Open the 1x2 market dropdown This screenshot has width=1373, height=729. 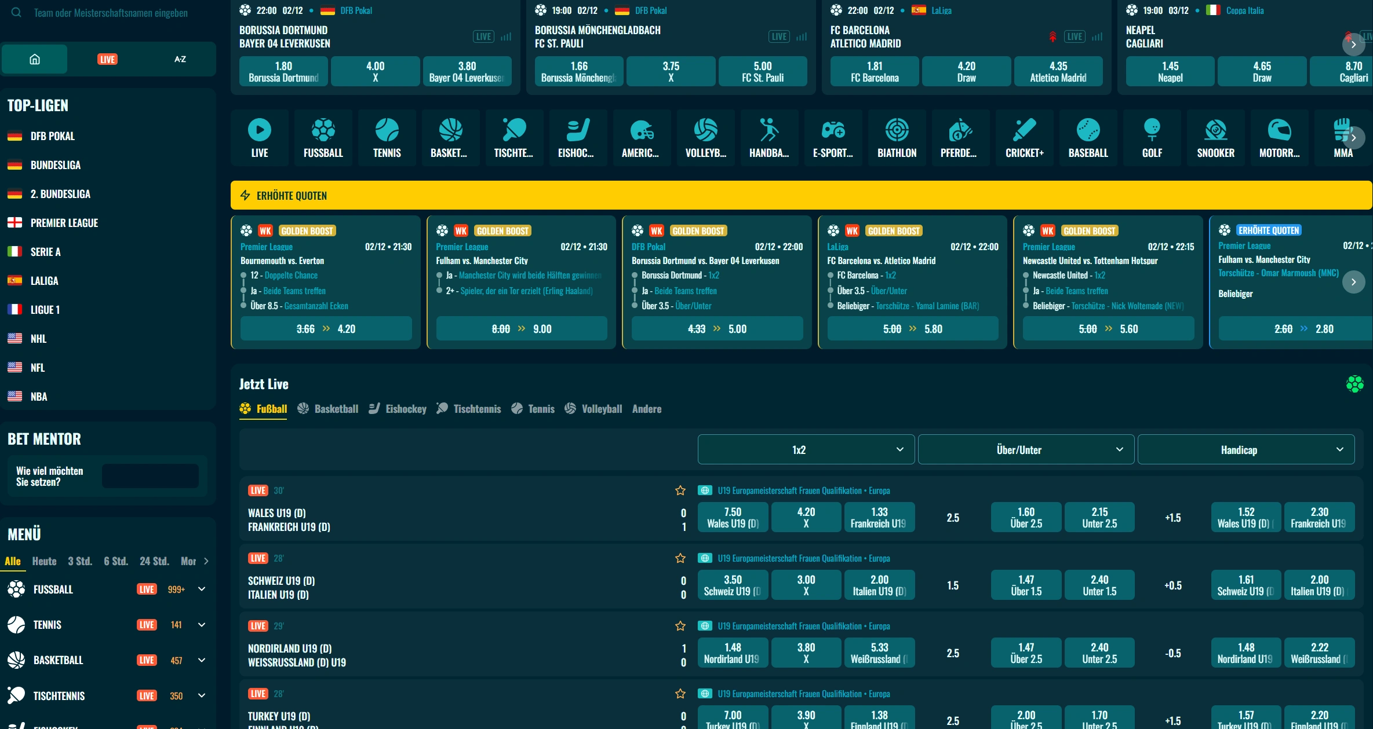[805, 449]
